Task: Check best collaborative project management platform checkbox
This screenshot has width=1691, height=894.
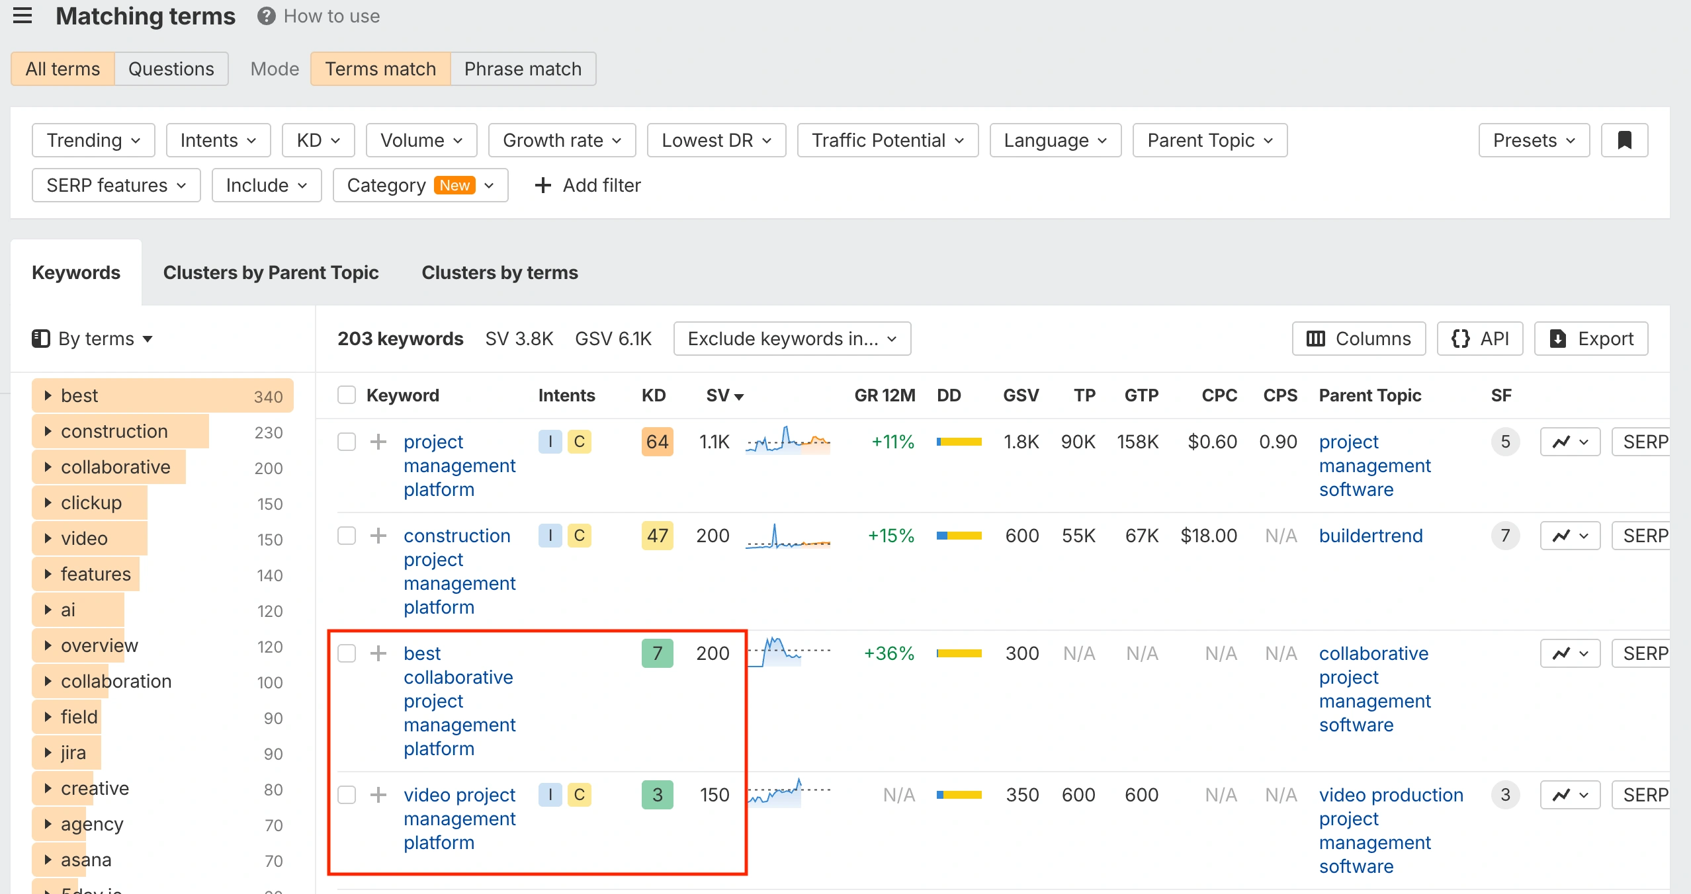Action: click(x=347, y=653)
